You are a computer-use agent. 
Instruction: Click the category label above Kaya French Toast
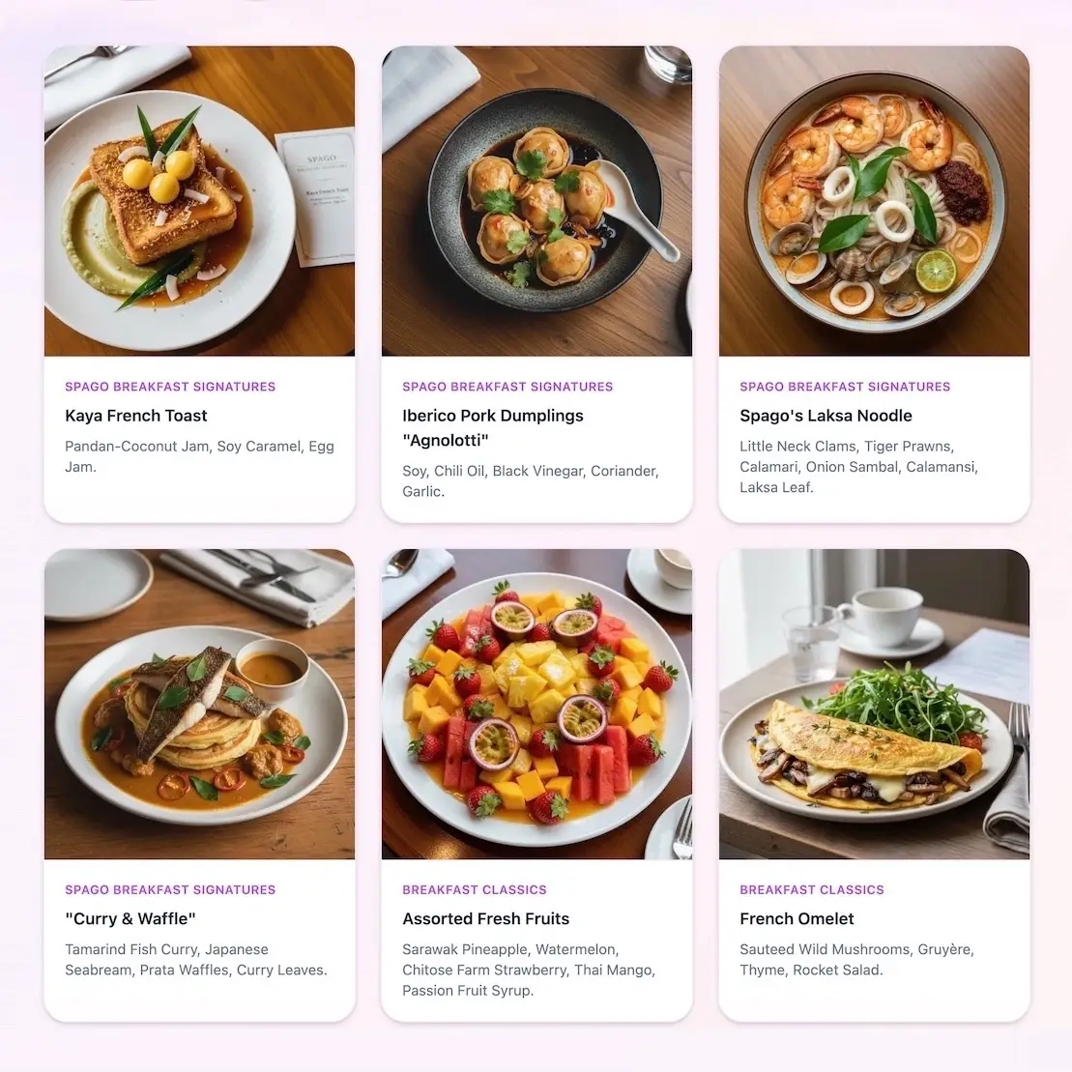(170, 387)
